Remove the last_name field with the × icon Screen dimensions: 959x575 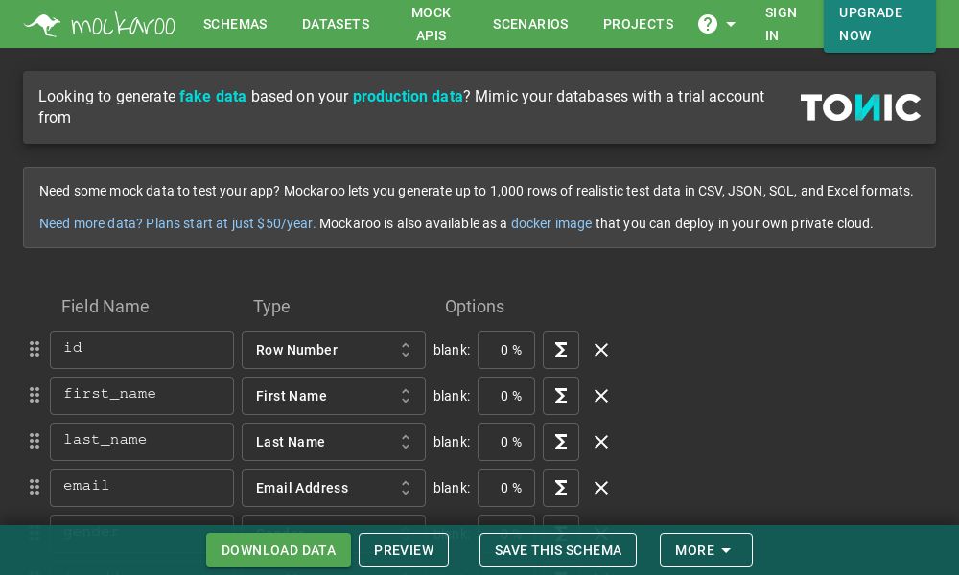click(x=601, y=442)
